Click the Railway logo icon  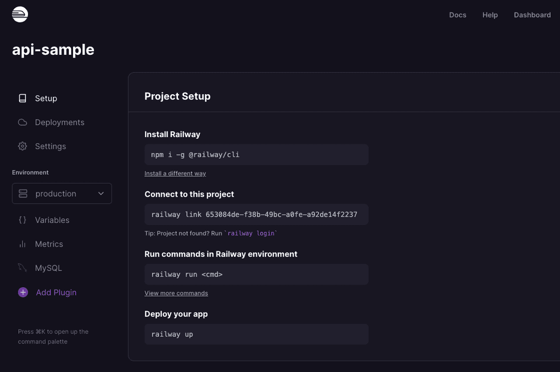tap(20, 14)
